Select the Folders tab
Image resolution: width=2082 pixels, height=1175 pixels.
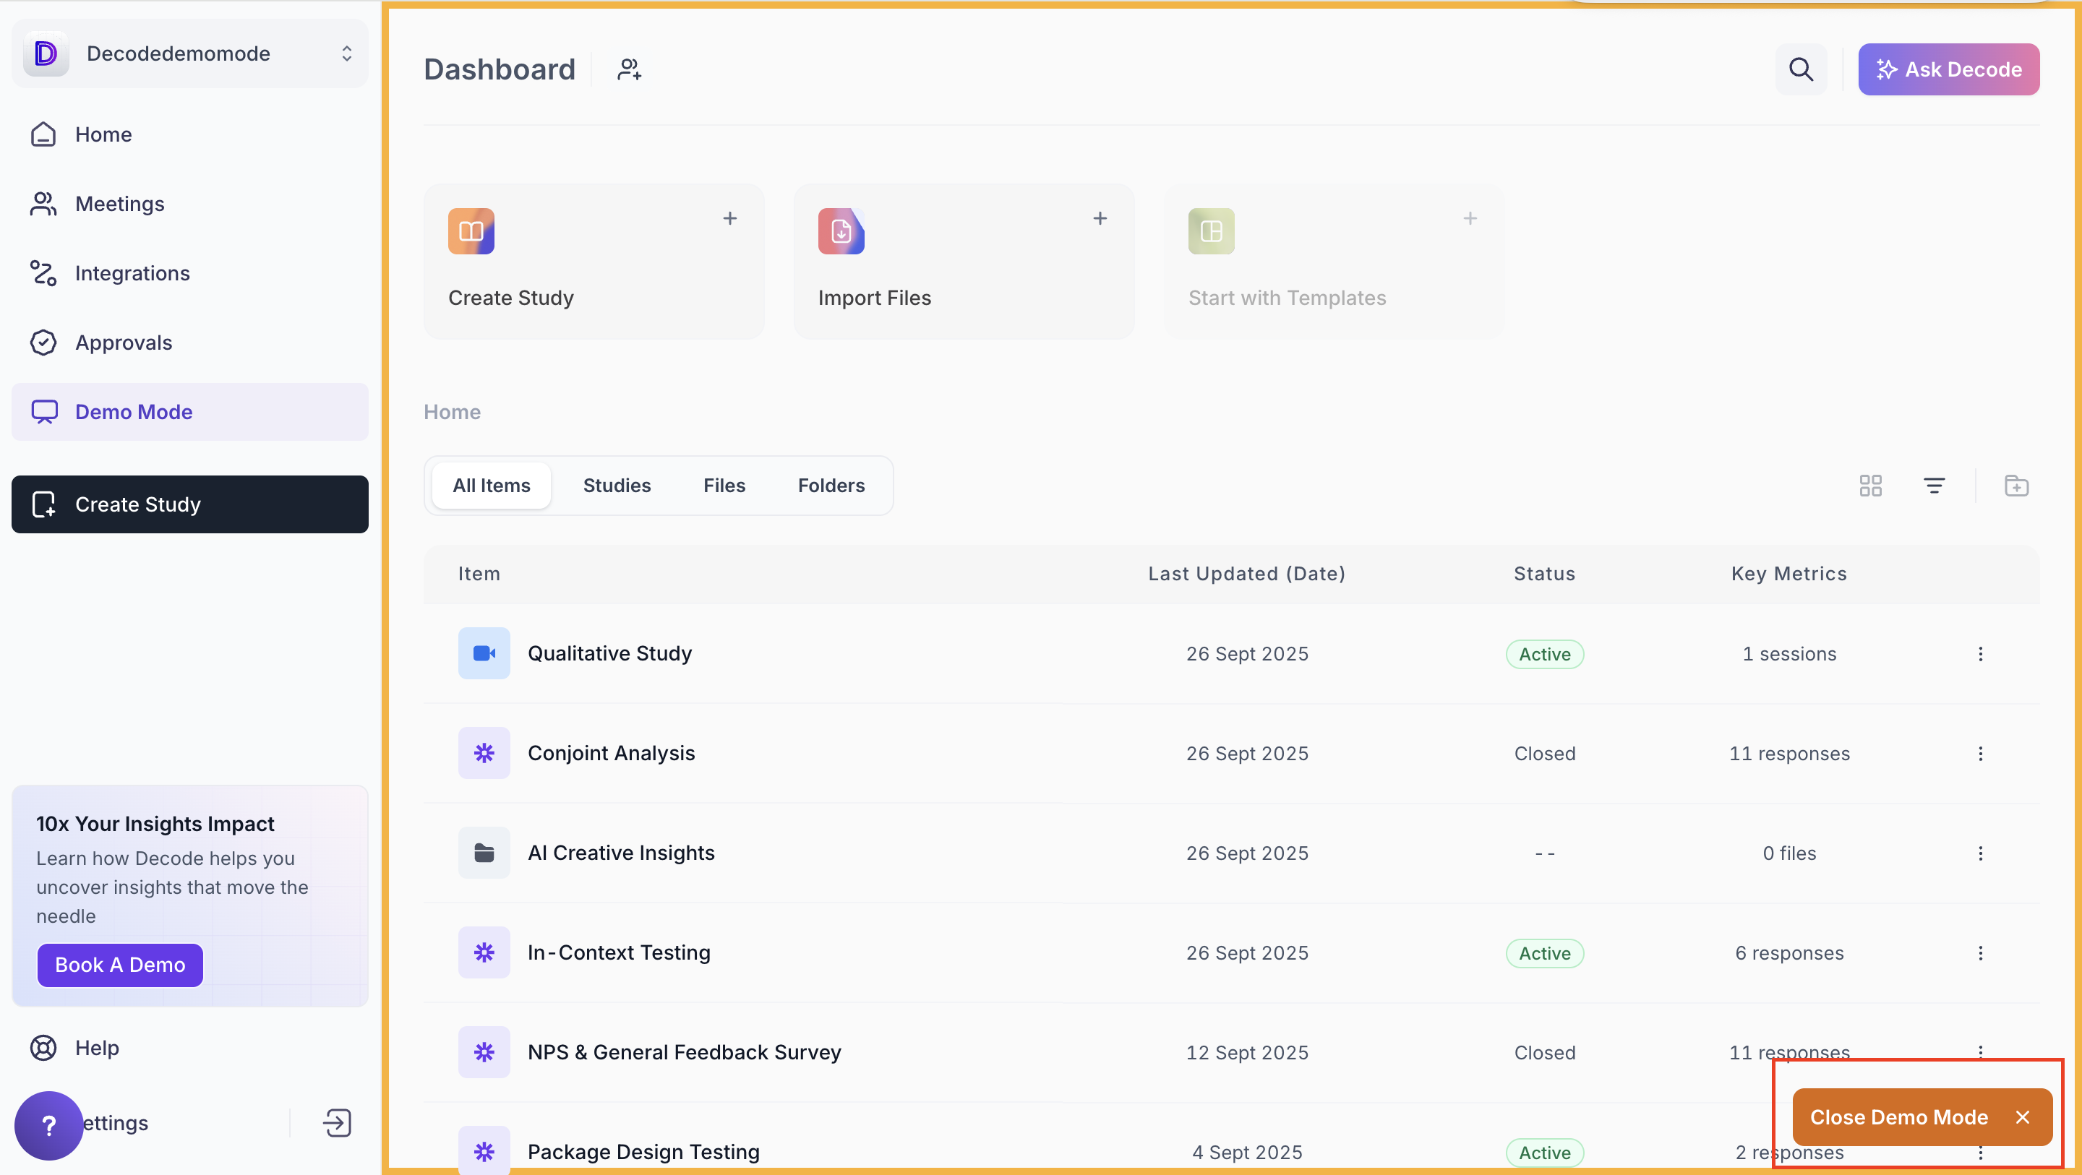[831, 486]
